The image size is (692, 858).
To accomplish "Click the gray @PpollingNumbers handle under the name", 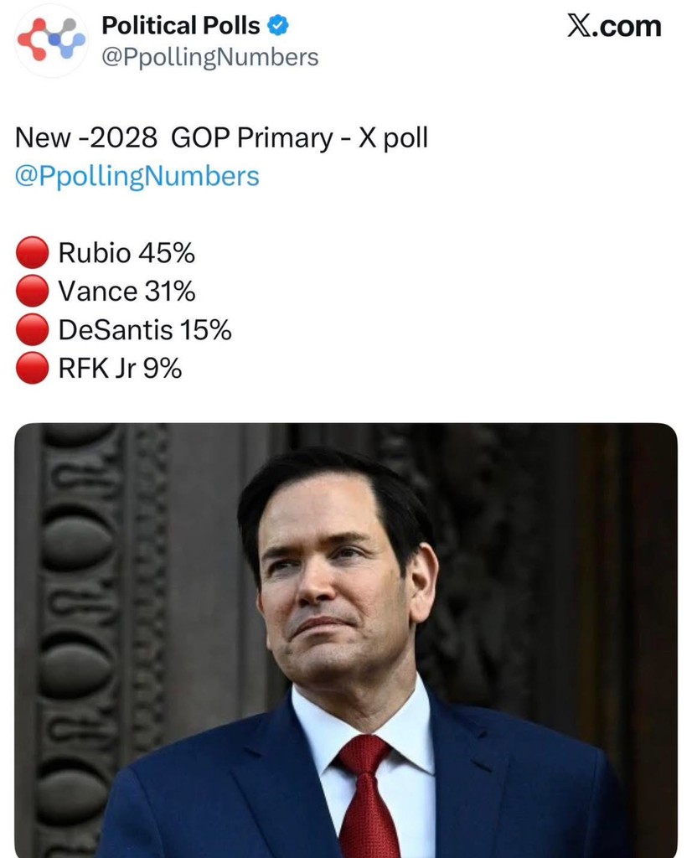I will point(209,57).
